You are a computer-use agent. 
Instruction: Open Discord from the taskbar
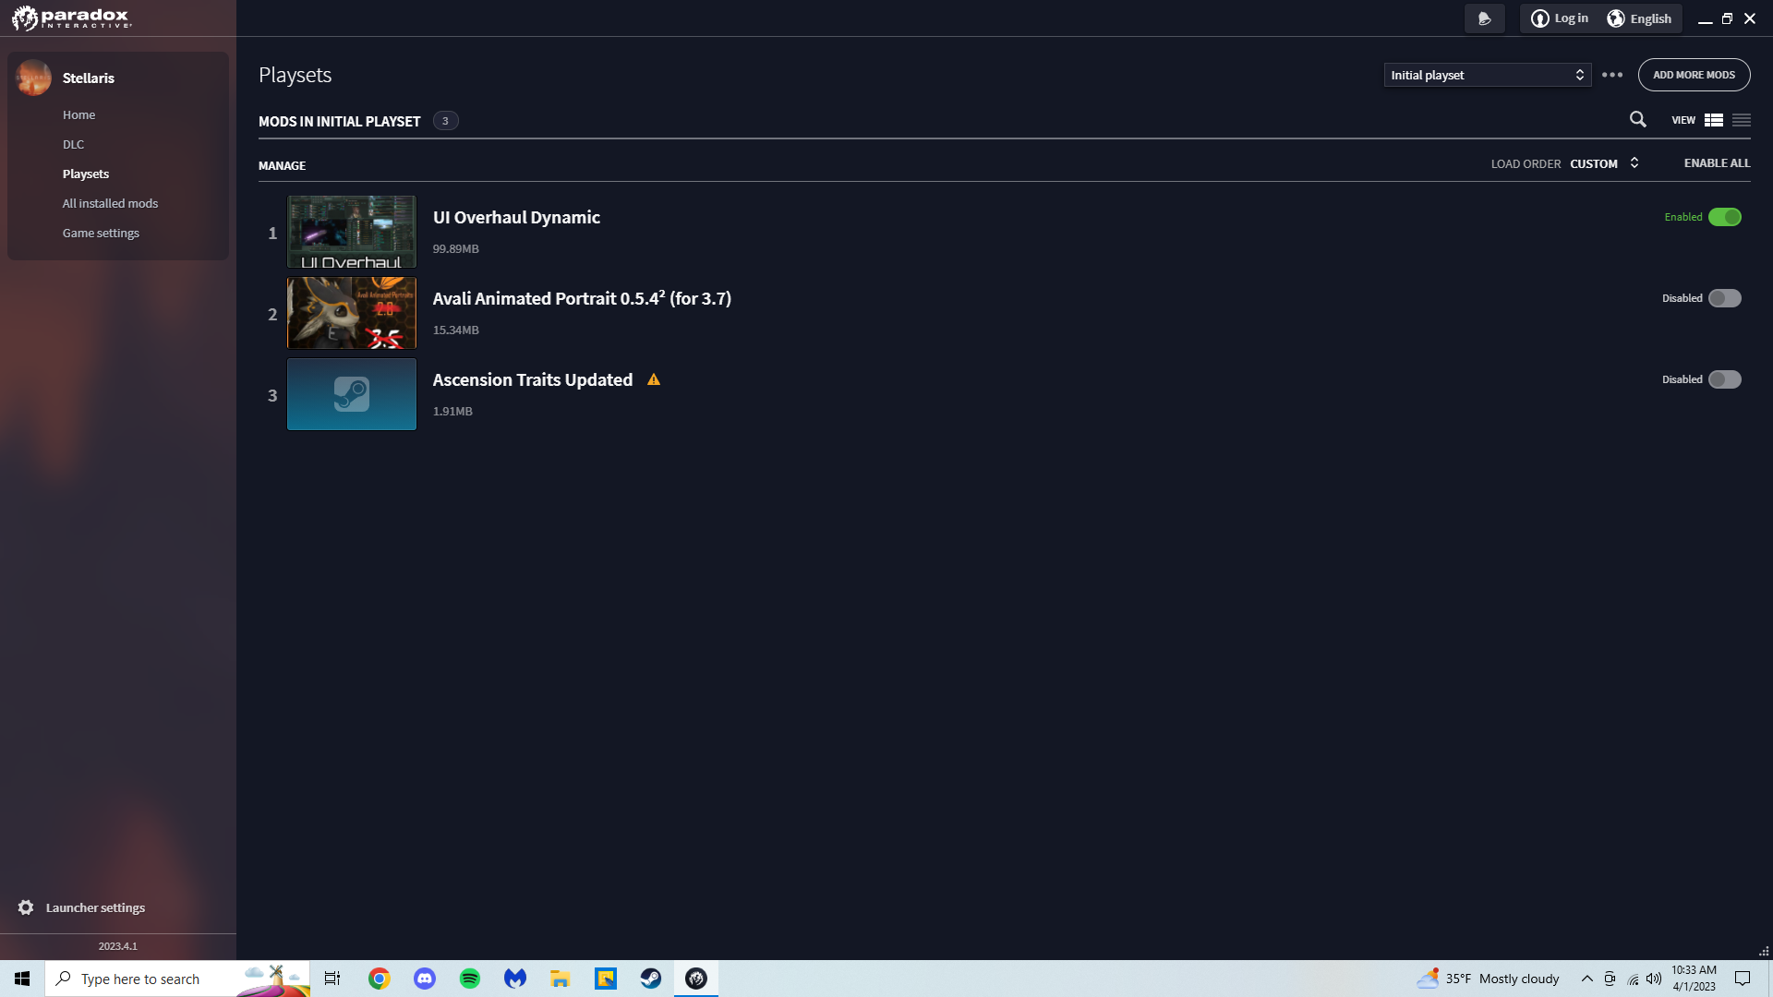click(425, 979)
